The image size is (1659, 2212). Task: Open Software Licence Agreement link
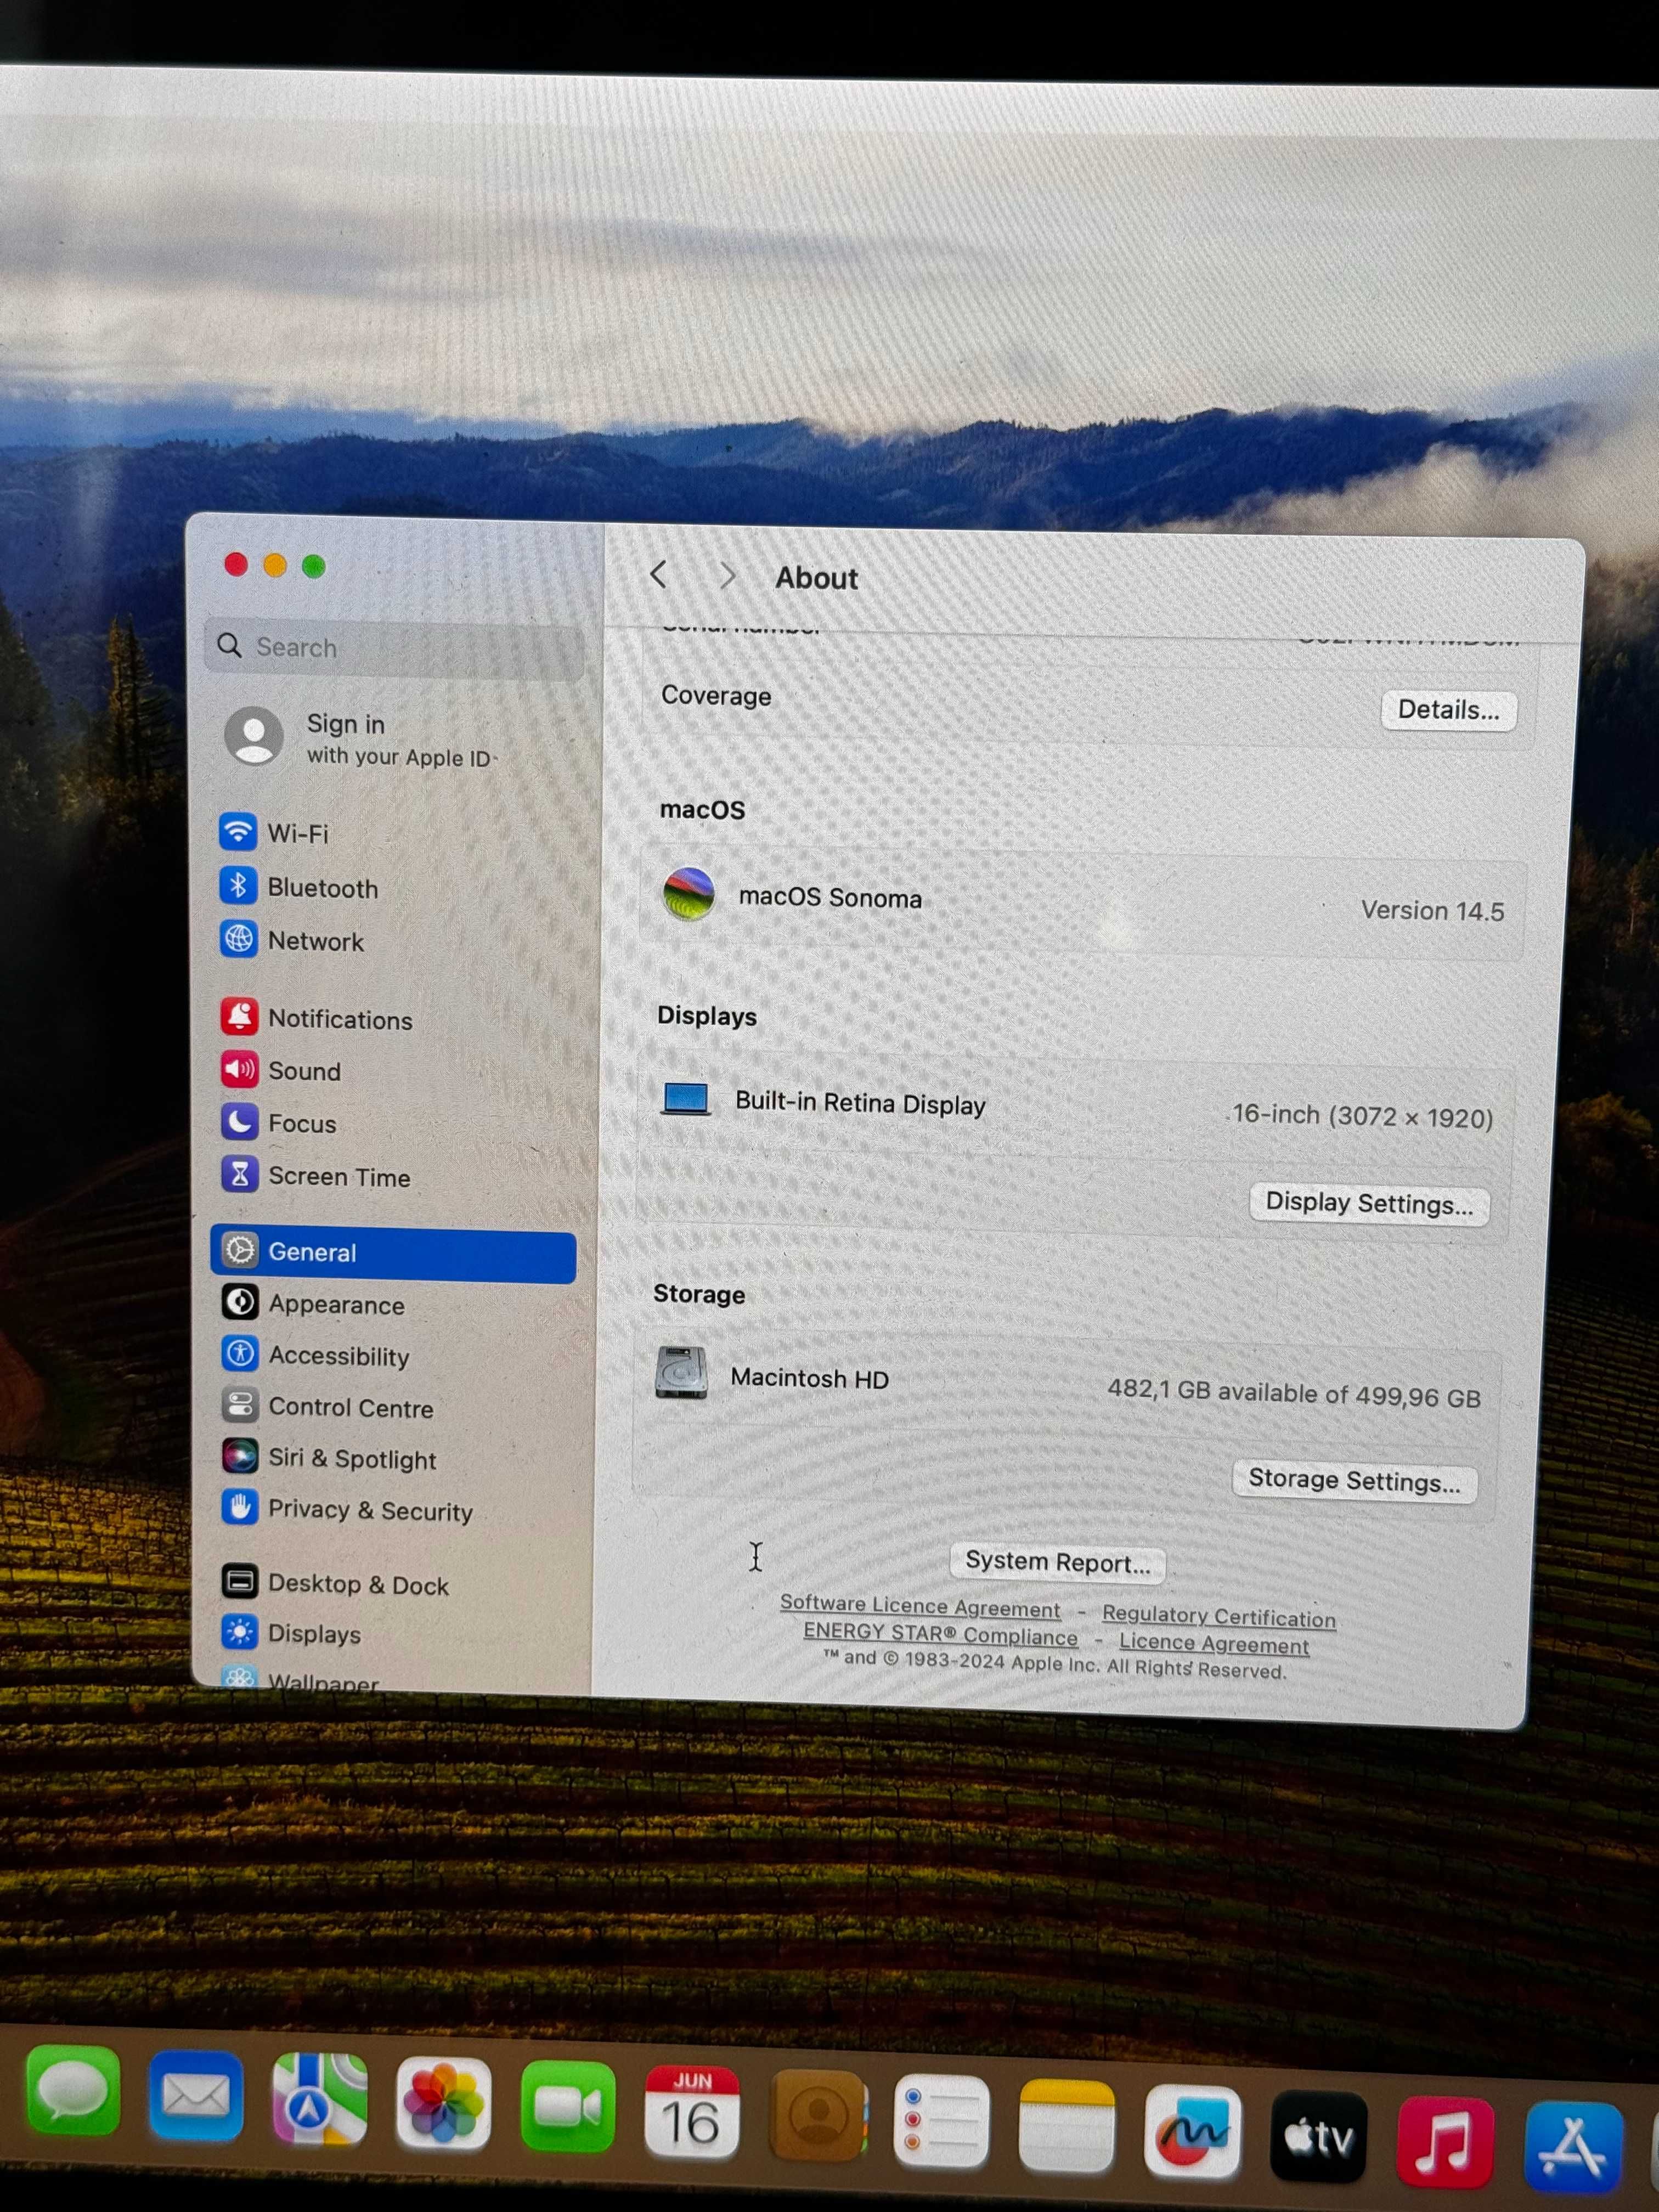[x=920, y=1606]
